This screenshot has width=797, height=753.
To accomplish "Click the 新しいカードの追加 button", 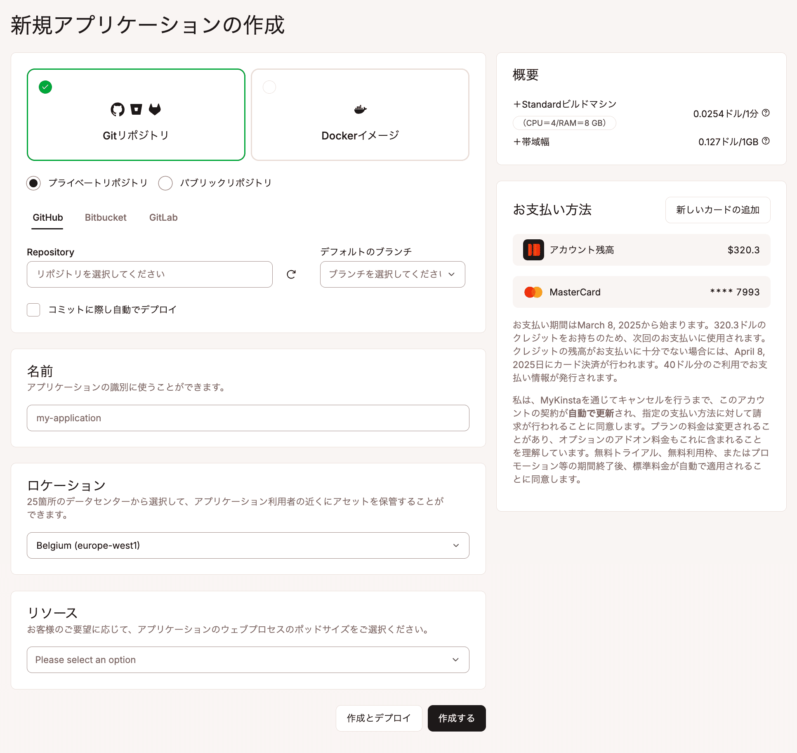I will click(x=718, y=210).
